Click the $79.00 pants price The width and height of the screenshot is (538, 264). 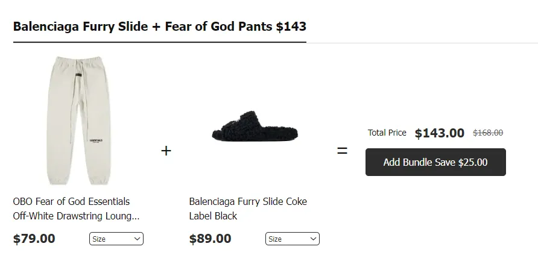pos(34,239)
